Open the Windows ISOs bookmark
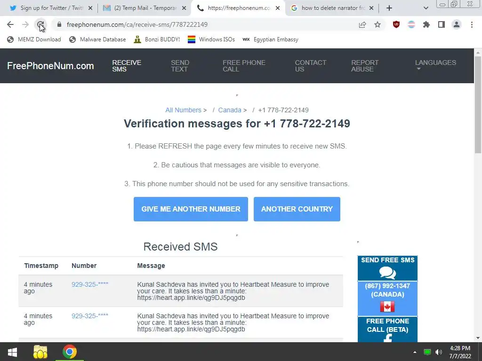Image resolution: width=482 pixels, height=361 pixels. pyautogui.click(x=211, y=39)
